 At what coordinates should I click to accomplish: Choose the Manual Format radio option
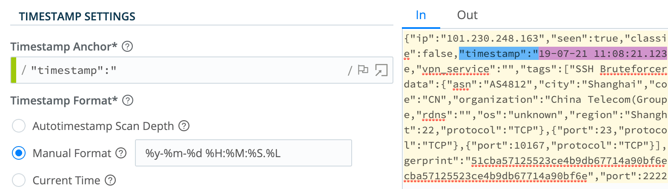tap(19, 153)
